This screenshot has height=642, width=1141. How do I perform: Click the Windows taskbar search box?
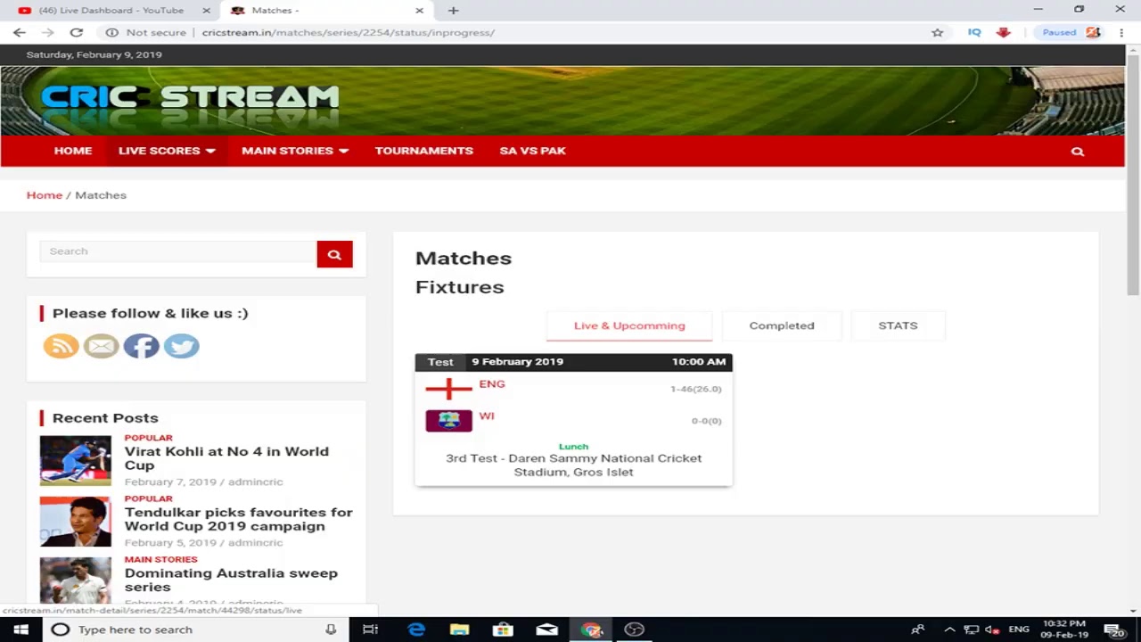(x=195, y=630)
